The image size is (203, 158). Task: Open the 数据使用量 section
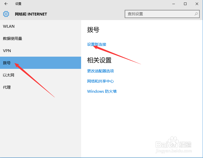tap(12, 38)
